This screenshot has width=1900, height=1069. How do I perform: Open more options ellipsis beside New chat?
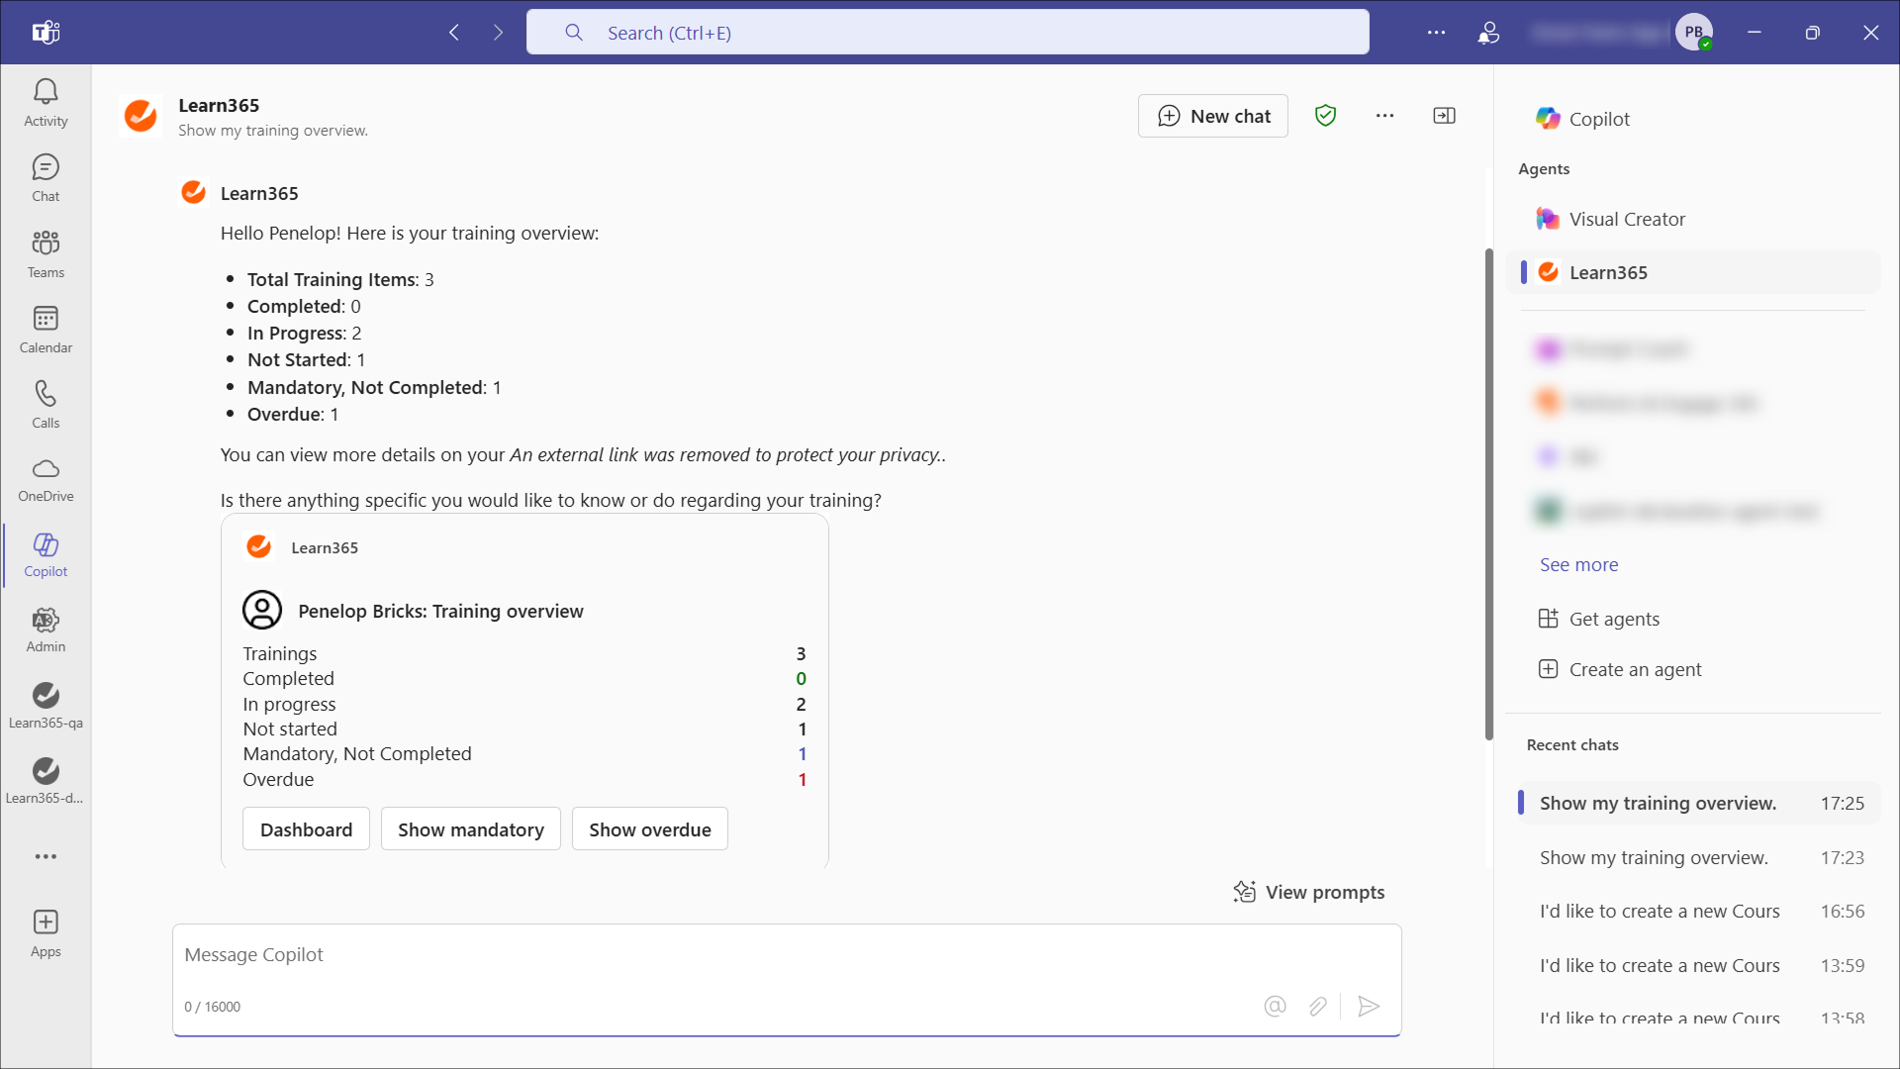tap(1384, 116)
